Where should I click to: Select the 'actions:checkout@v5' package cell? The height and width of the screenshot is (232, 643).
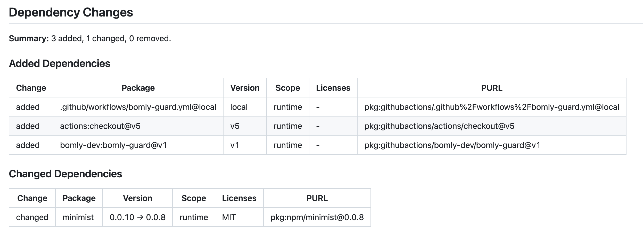(138, 126)
